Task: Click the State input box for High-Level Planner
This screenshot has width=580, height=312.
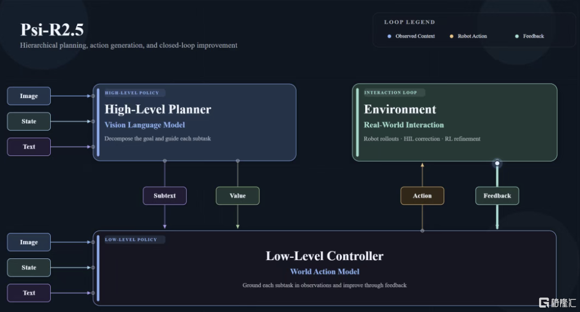Action: (x=29, y=121)
